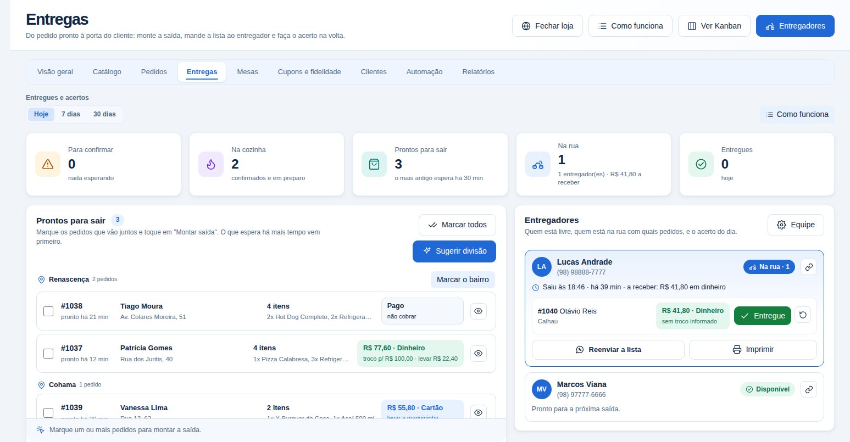This screenshot has height=442, width=850.
Task: Mark the Renascença neighborhood with Marcar o bairro
Action: pyautogui.click(x=463, y=279)
